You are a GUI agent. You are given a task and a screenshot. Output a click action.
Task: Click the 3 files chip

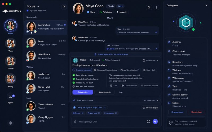pos(114,86)
